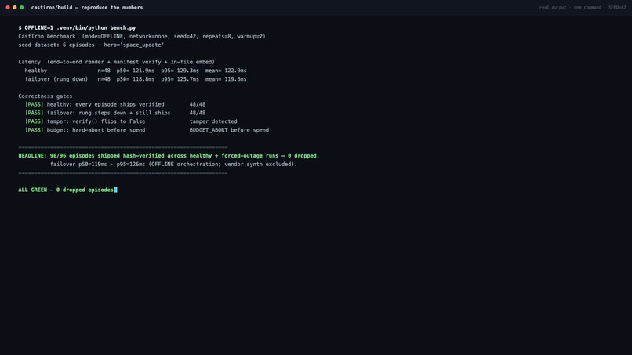Screen dimensions: 632x355
Task: Click the healthy row 'p50= 121.9ms' value
Action: 136,71
